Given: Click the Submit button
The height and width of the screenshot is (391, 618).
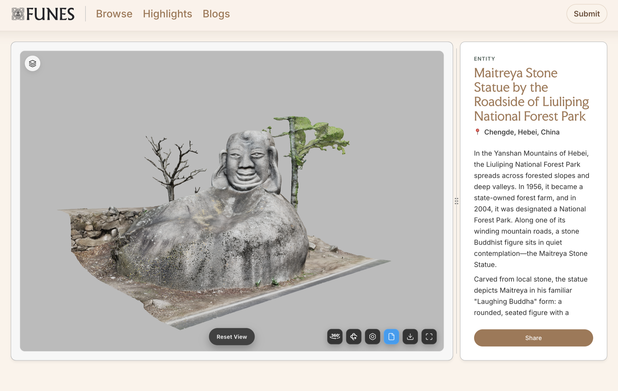Looking at the screenshot, I should click(x=586, y=14).
